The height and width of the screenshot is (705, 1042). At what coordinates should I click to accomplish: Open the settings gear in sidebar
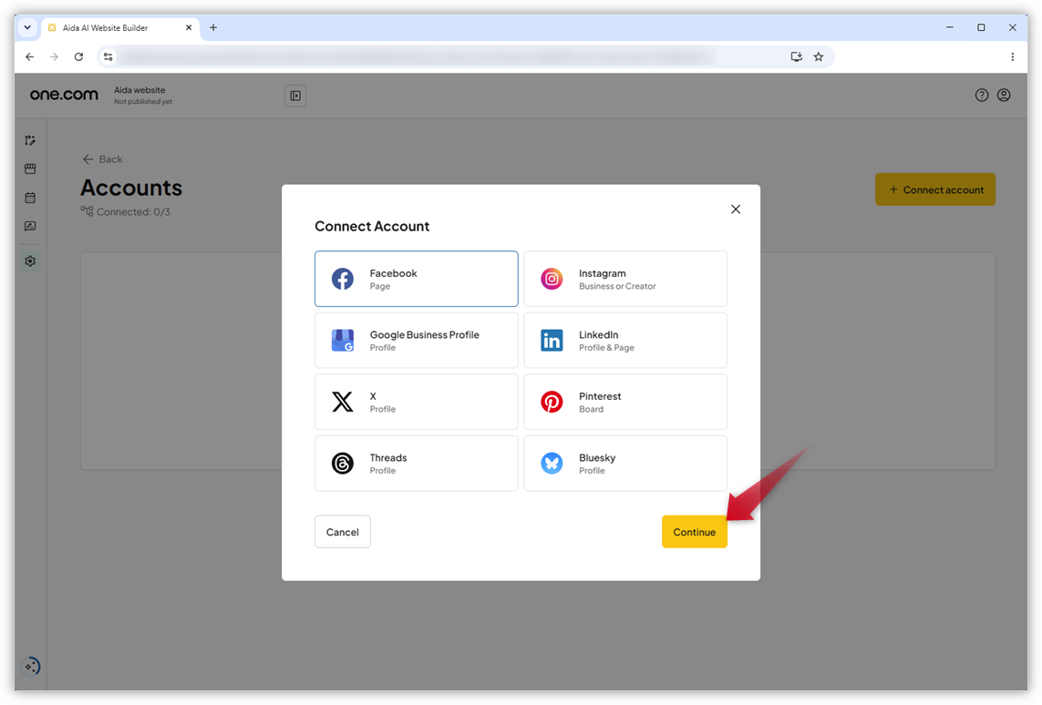tap(30, 261)
